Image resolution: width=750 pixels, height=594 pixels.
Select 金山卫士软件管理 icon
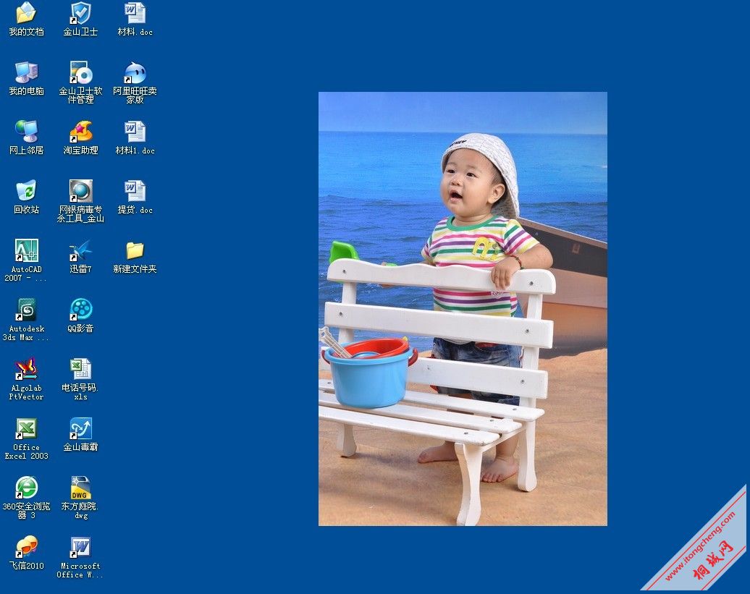(x=80, y=72)
